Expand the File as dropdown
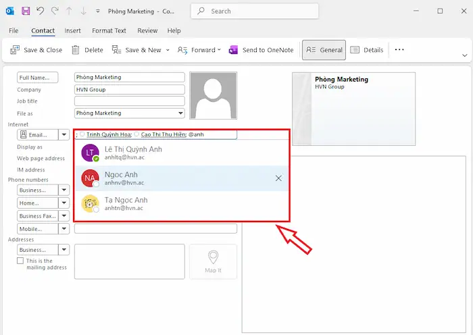Viewport: 473px width, 335px height. (180, 113)
